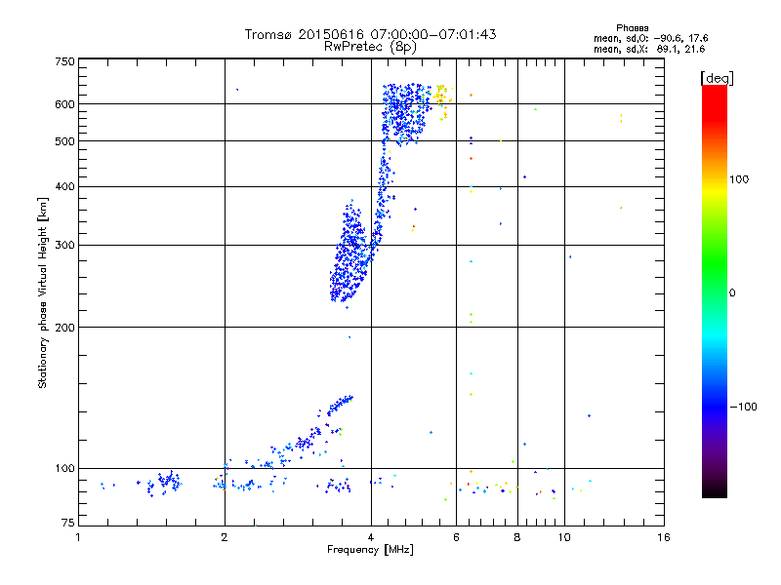Click the y-axis tick label '200'
This screenshot has width=781, height=585.
64,328
